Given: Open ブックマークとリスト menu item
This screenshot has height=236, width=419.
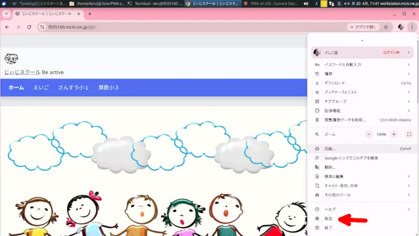Looking at the screenshot, I should pos(362,92).
